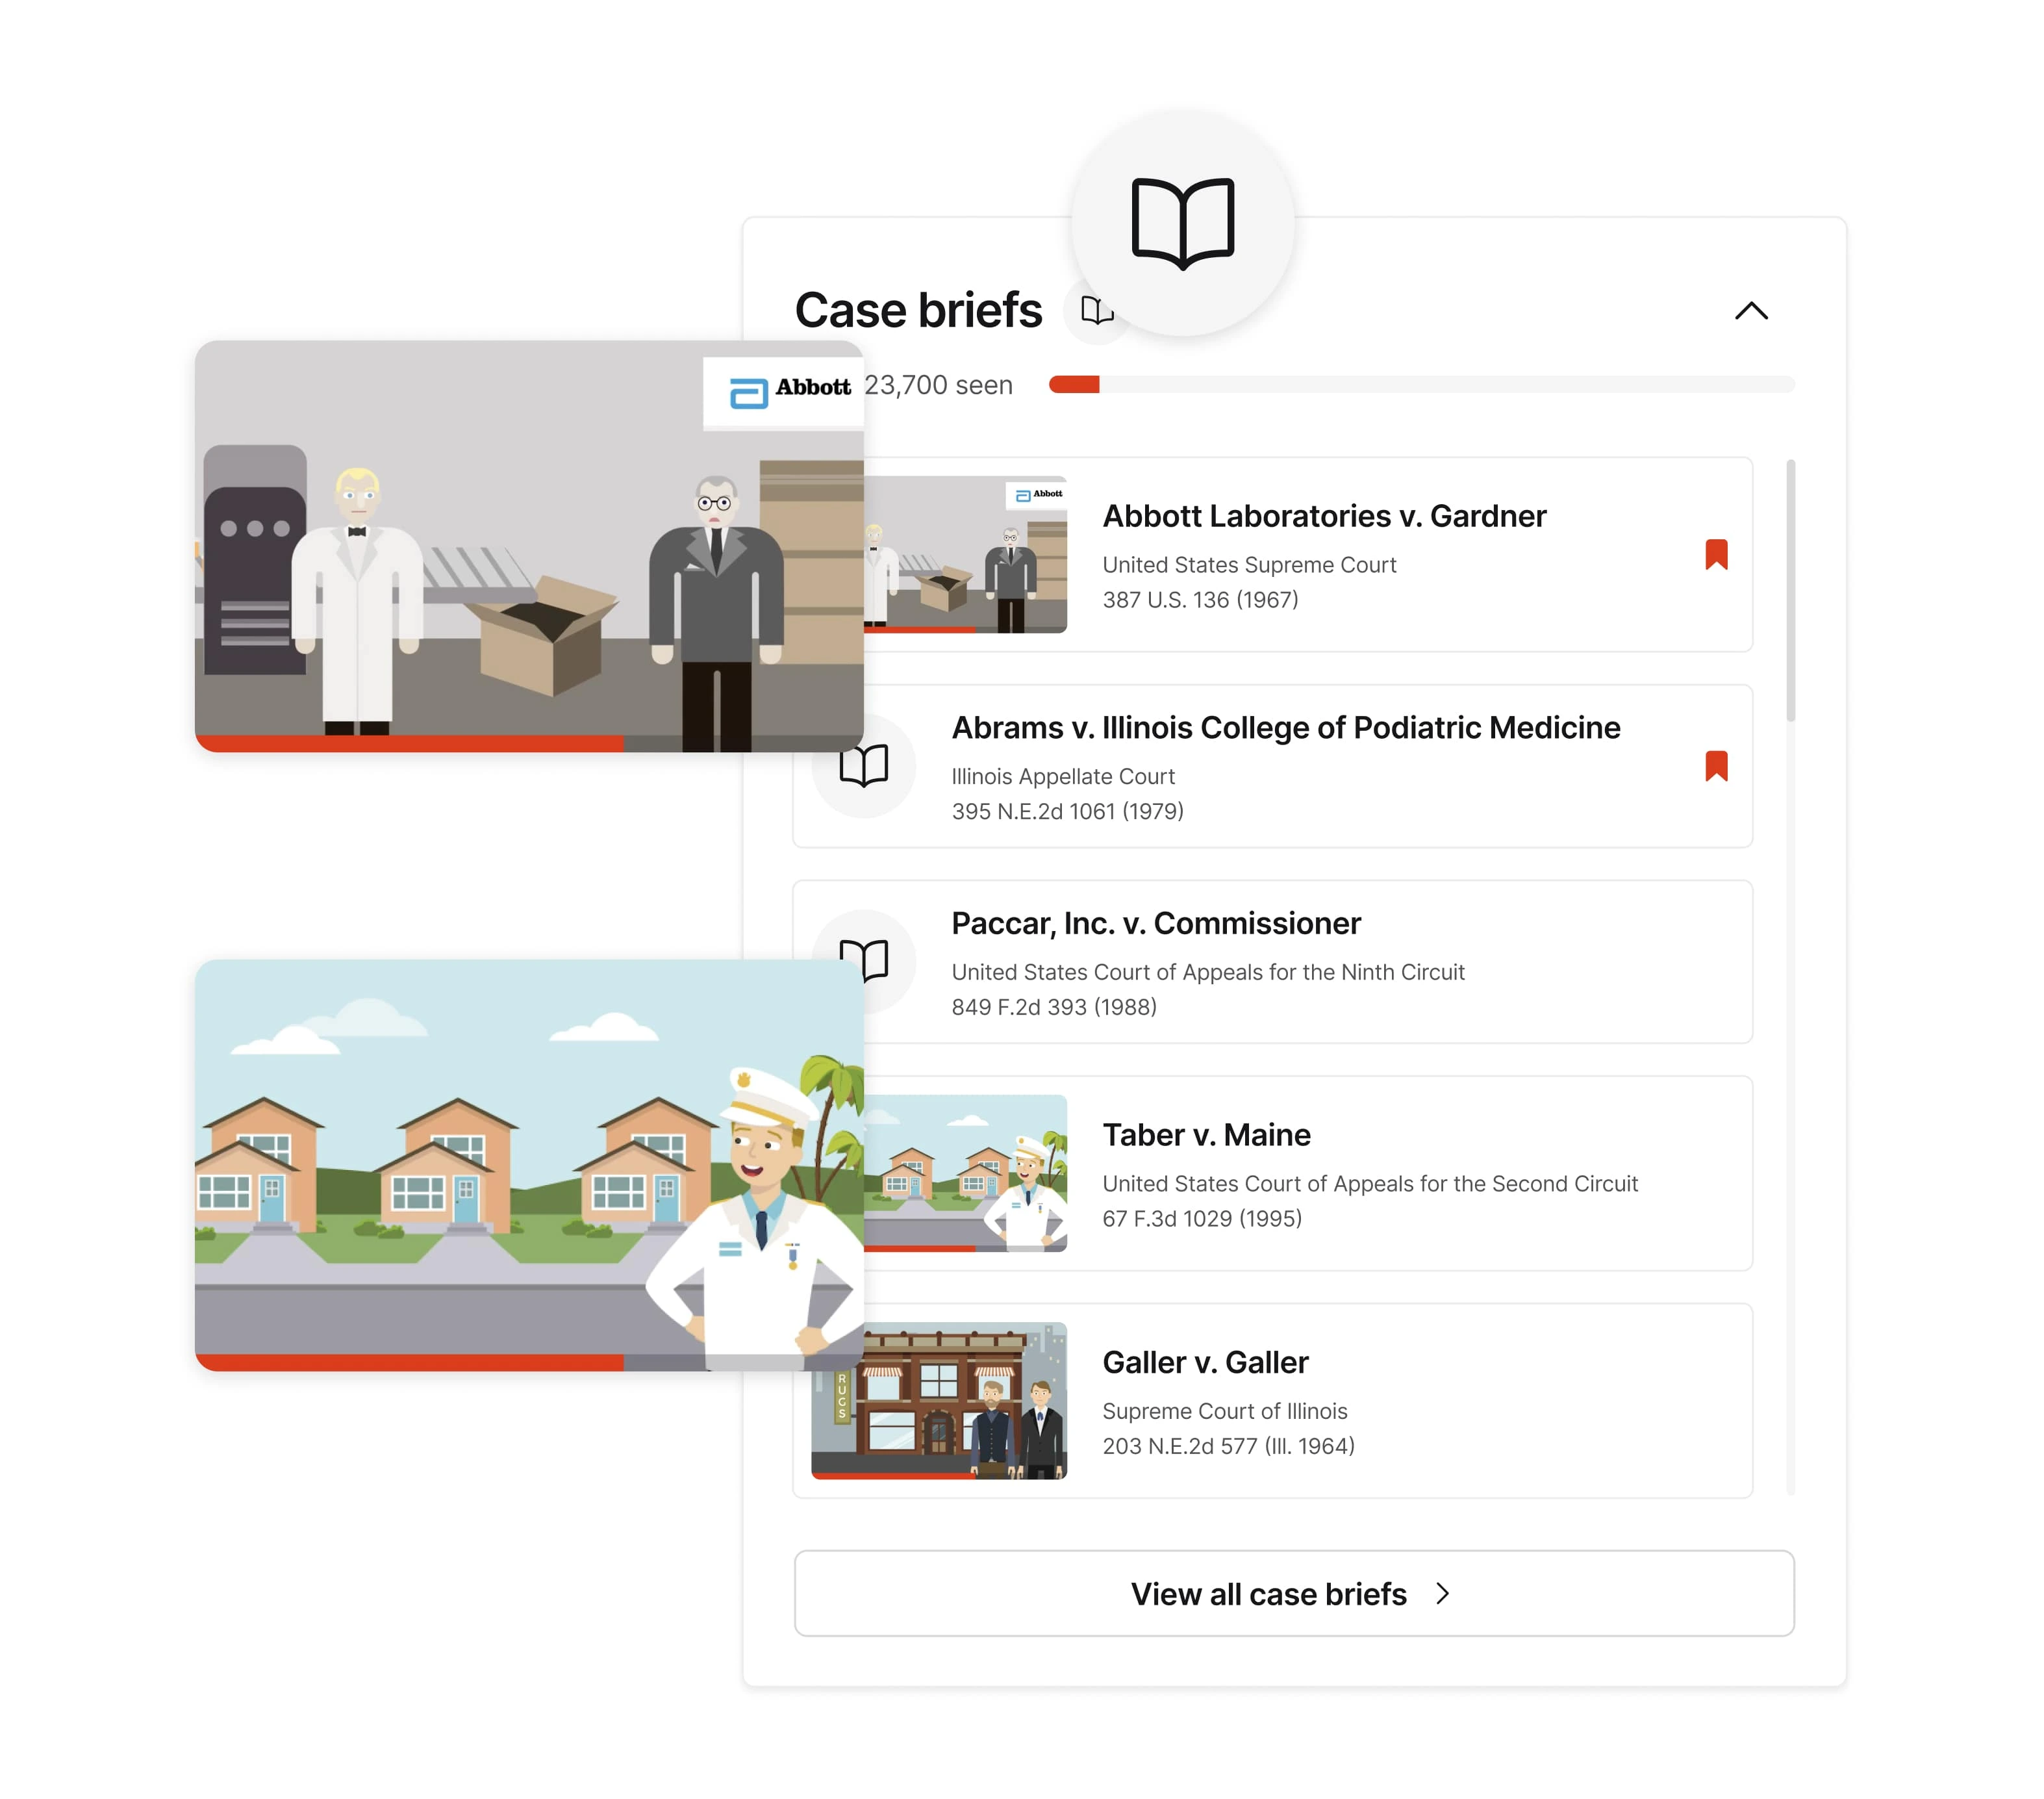This screenshot has width=2044, height=1799.
Task: Open Taber v. Maine case brief
Action: [x=1206, y=1134]
